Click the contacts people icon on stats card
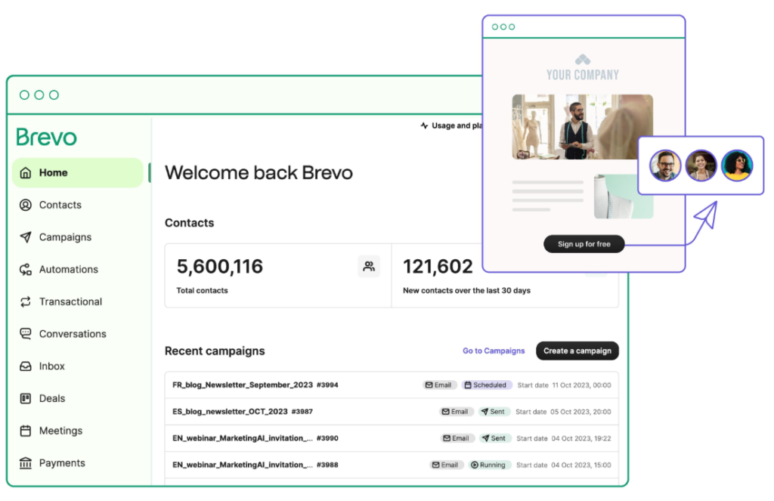This screenshot has width=774, height=501. pos(370,265)
